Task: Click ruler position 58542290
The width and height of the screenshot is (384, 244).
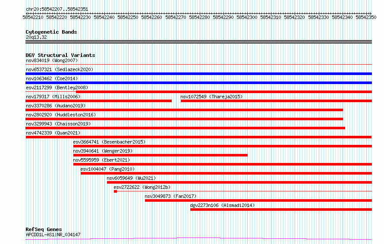Action: tap(223, 17)
